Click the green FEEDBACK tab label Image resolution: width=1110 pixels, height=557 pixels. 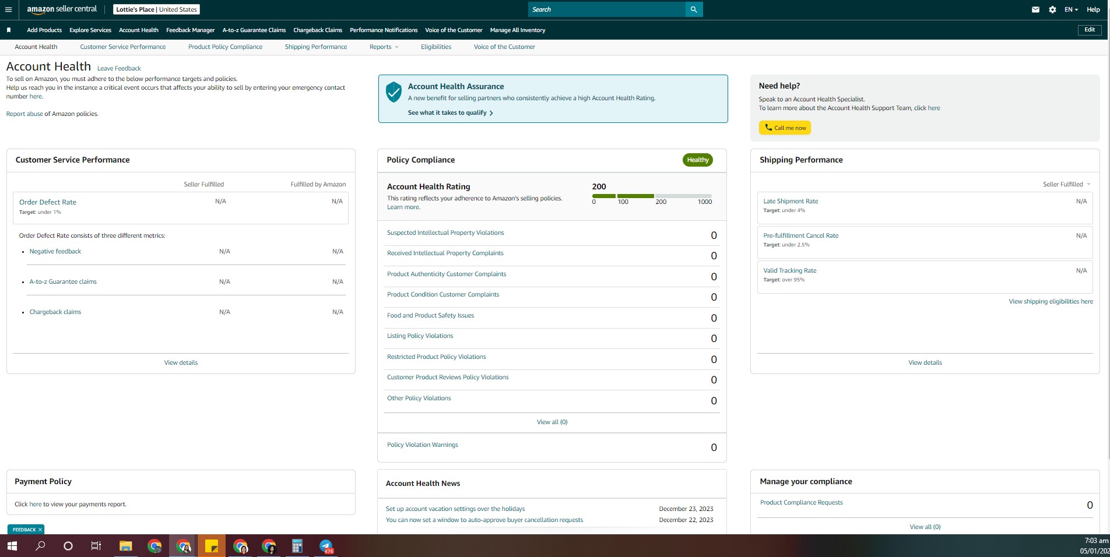pyautogui.click(x=24, y=530)
